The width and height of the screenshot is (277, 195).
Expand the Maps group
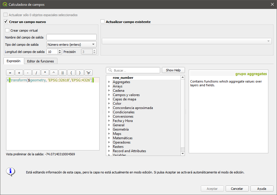click(x=109, y=134)
